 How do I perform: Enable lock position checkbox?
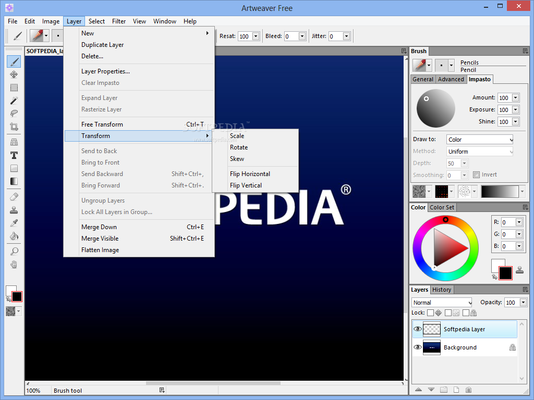click(430, 312)
